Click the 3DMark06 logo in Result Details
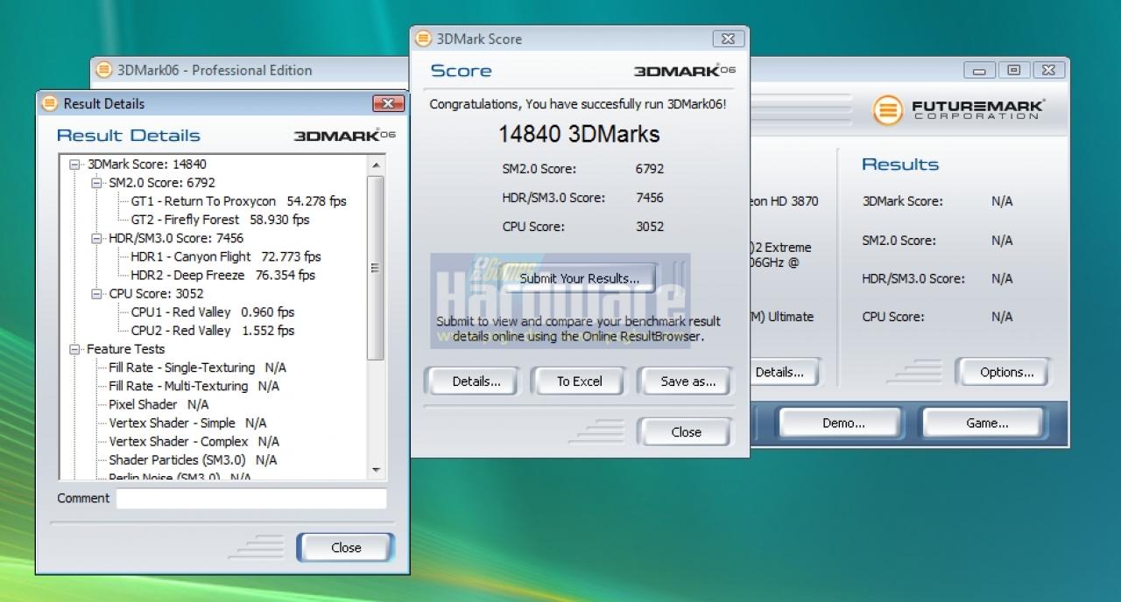The image size is (1121, 602). pyautogui.click(x=345, y=136)
